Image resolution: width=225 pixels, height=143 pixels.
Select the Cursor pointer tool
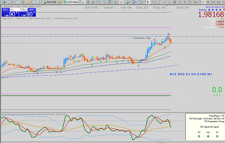(x=148, y=2)
